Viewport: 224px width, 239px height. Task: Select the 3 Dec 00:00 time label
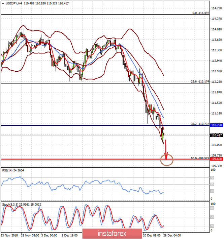pyautogui.click(x=50, y=236)
